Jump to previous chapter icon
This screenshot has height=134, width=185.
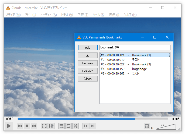[86, 126]
